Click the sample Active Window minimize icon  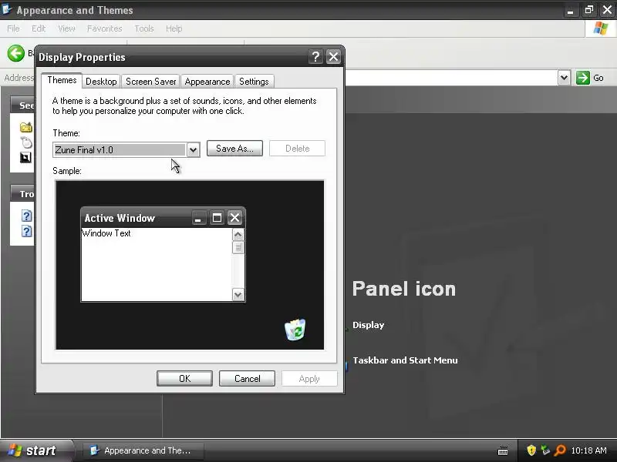point(198,218)
